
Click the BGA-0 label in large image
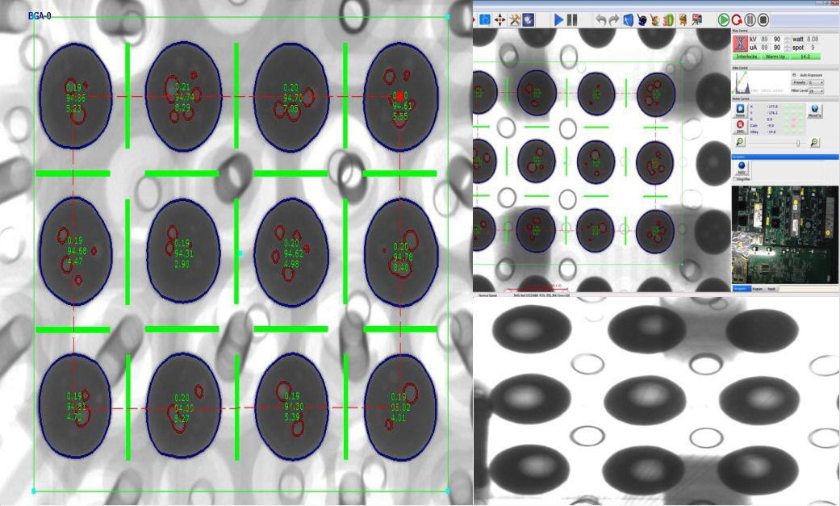coord(40,16)
